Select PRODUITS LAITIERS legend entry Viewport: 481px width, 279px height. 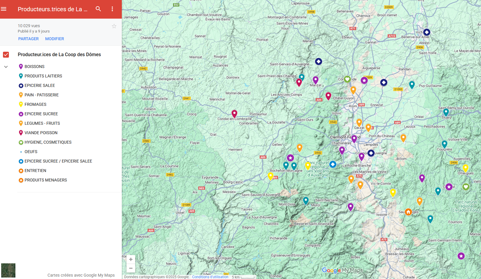coord(43,76)
